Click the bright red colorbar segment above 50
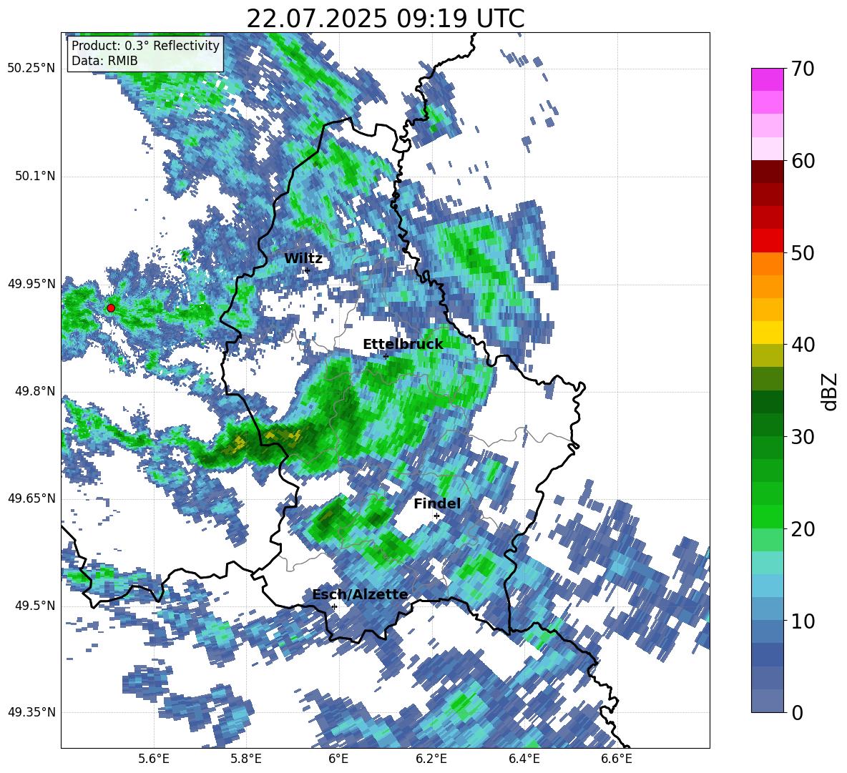The image size is (847, 773). (767, 241)
